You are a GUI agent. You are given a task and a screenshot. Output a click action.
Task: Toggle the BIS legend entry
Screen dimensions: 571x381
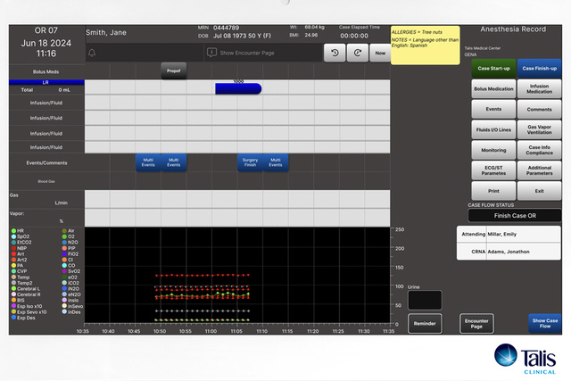[18, 301]
